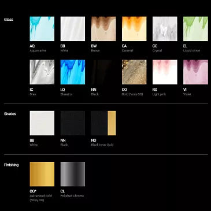Click the Finishing section label
The image size is (211, 211).
12,165
